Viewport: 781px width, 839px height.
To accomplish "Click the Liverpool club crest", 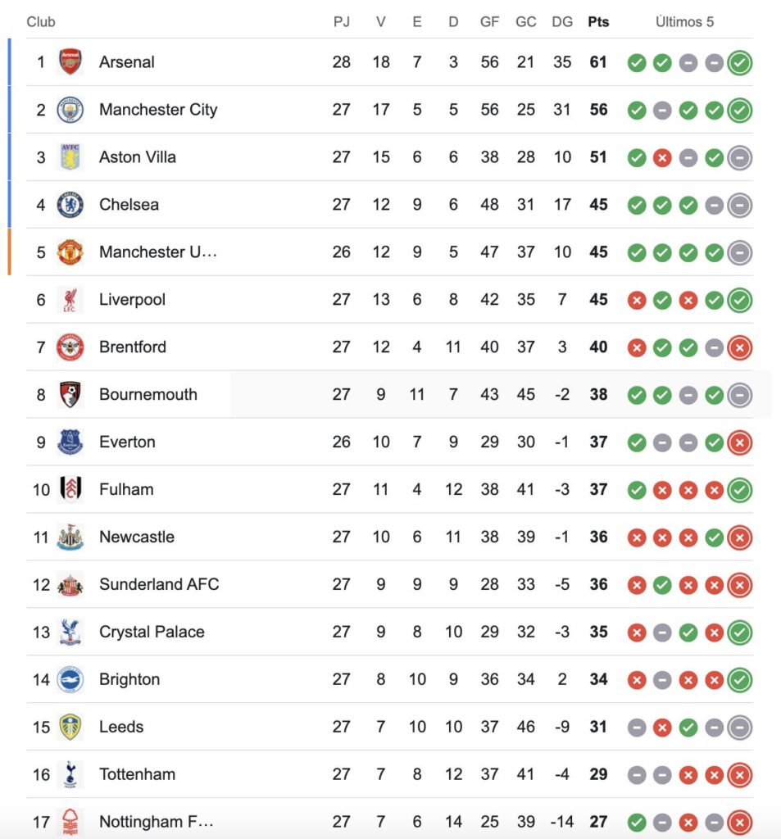I will tap(70, 300).
